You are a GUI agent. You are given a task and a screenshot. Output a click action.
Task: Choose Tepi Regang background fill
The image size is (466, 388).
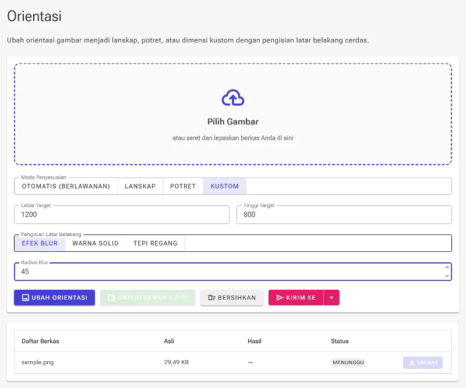coord(156,243)
